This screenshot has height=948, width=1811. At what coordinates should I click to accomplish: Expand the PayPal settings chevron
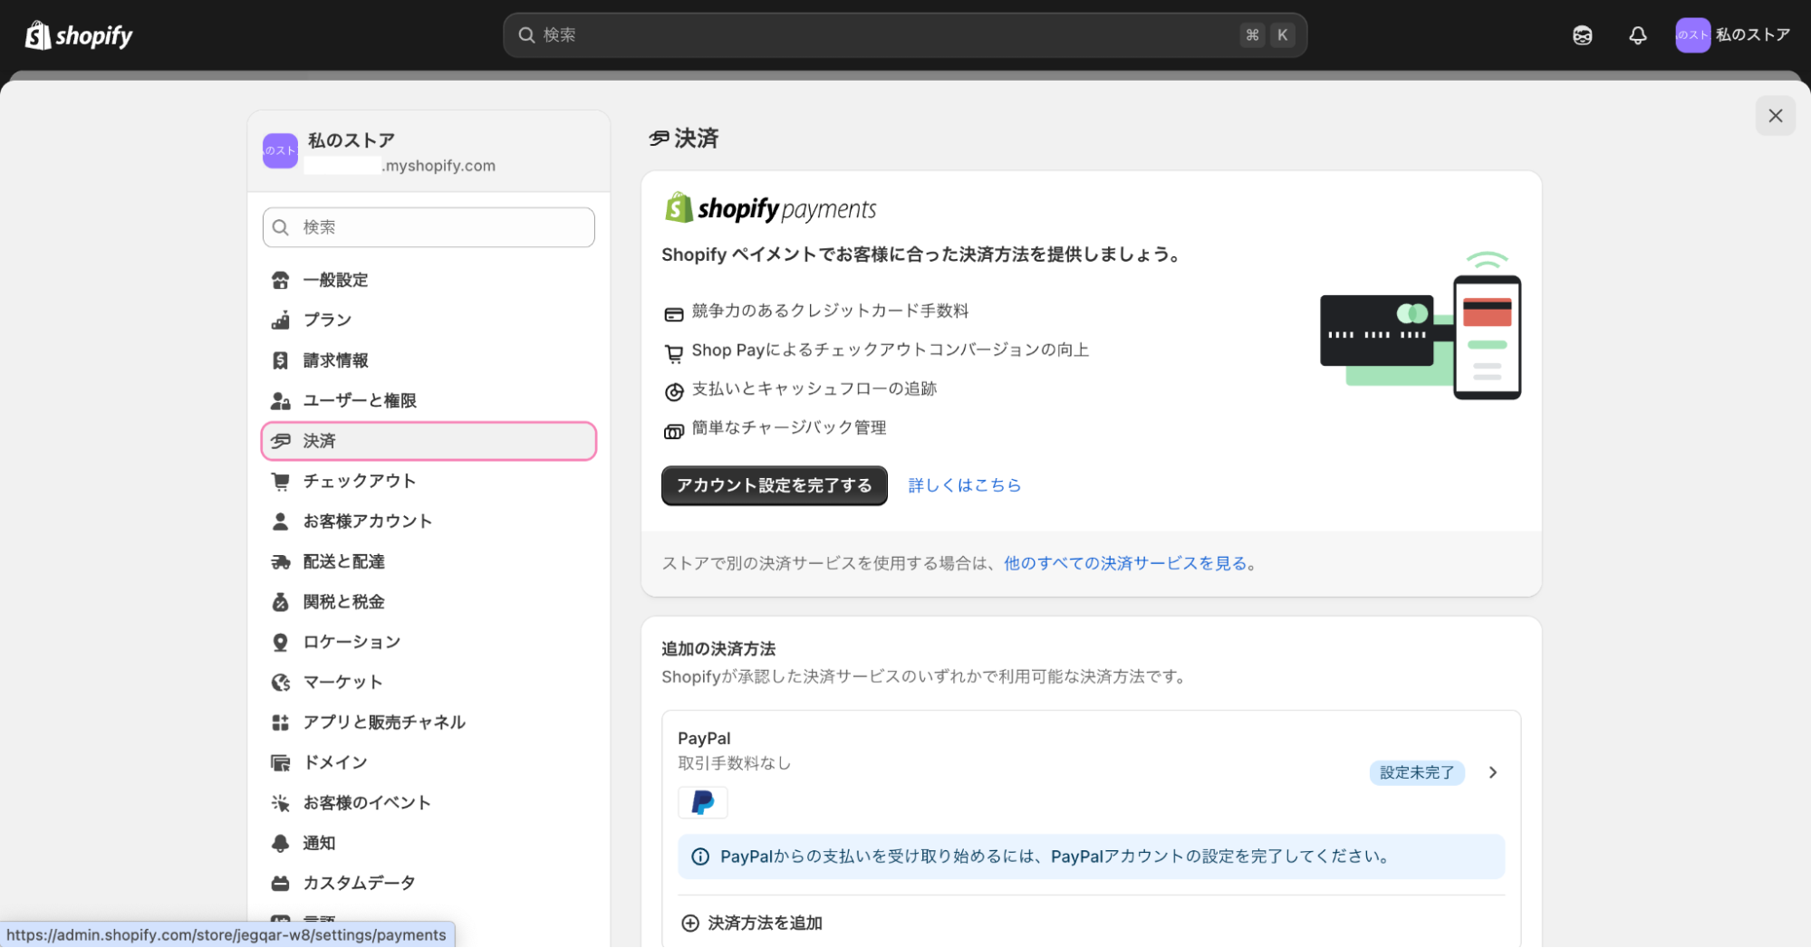coord(1492,772)
